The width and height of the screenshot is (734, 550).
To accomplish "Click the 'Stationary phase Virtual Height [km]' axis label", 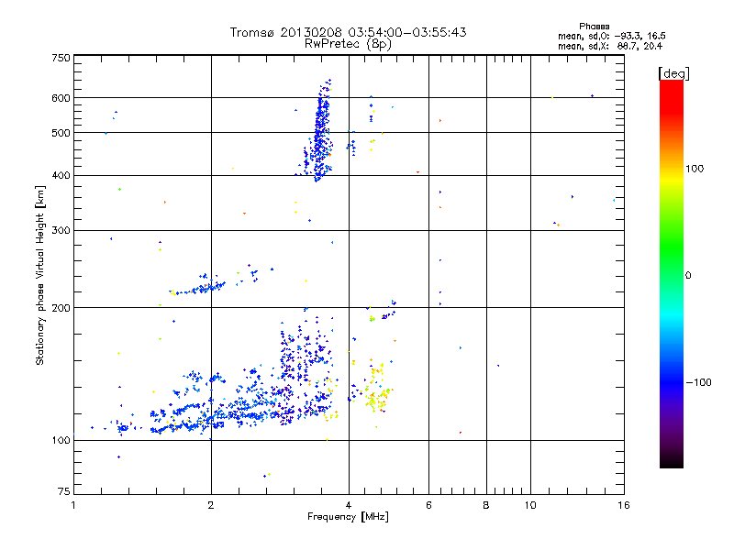I will (x=40, y=276).
